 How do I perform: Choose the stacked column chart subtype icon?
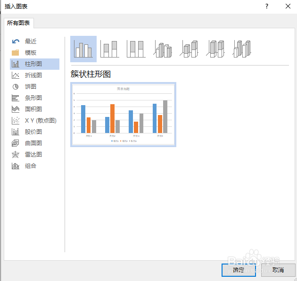click(x=110, y=49)
